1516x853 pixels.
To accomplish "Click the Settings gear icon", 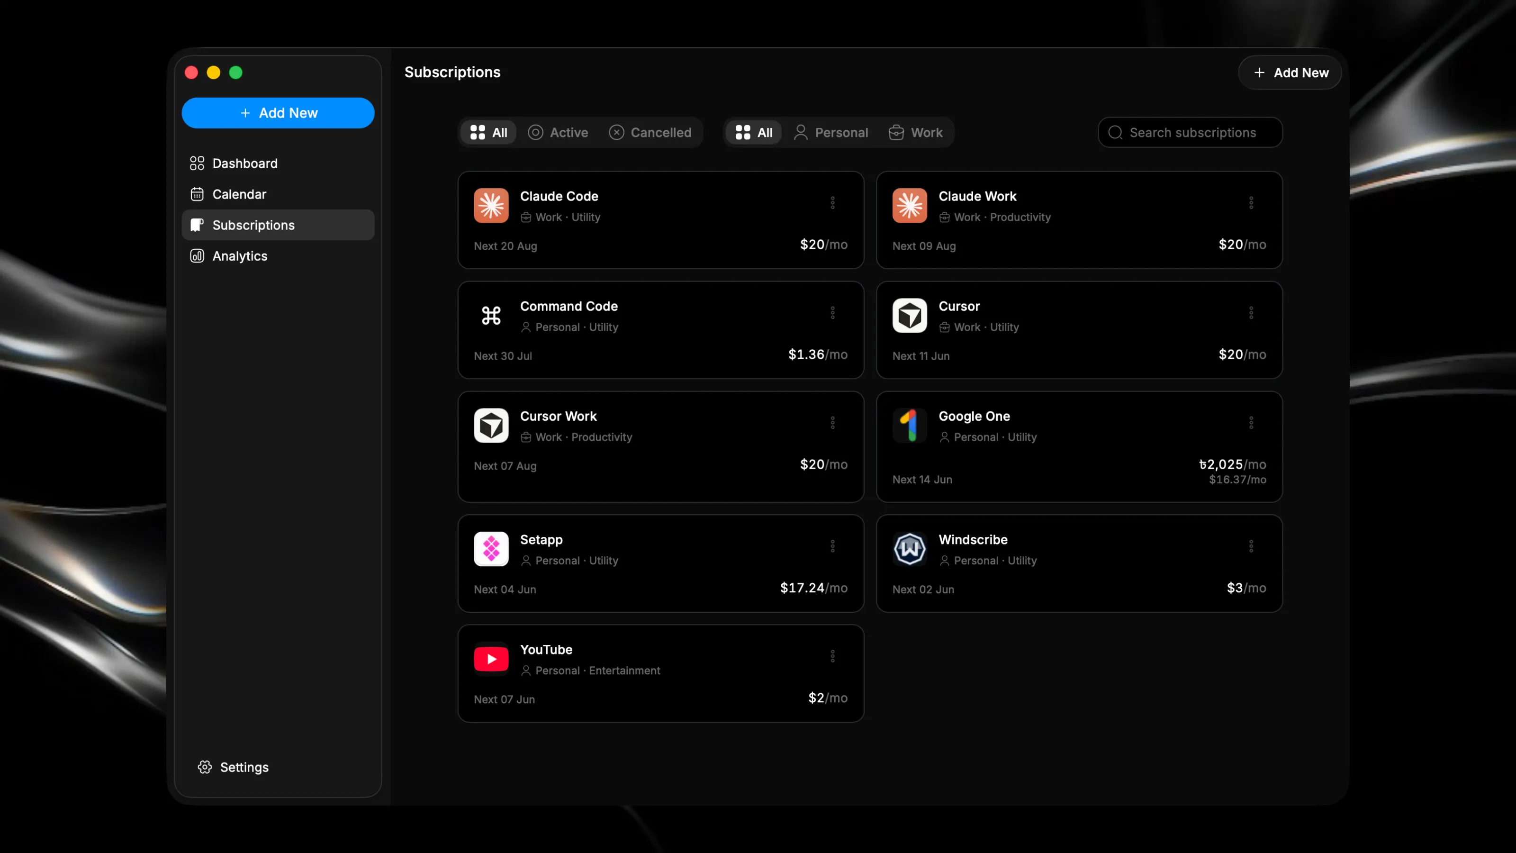I will (x=205, y=767).
